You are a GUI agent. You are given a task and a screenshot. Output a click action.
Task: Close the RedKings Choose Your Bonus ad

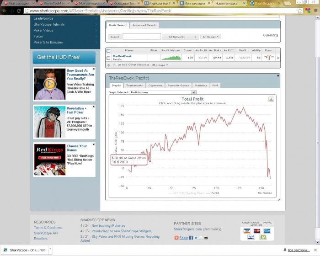[94, 144]
